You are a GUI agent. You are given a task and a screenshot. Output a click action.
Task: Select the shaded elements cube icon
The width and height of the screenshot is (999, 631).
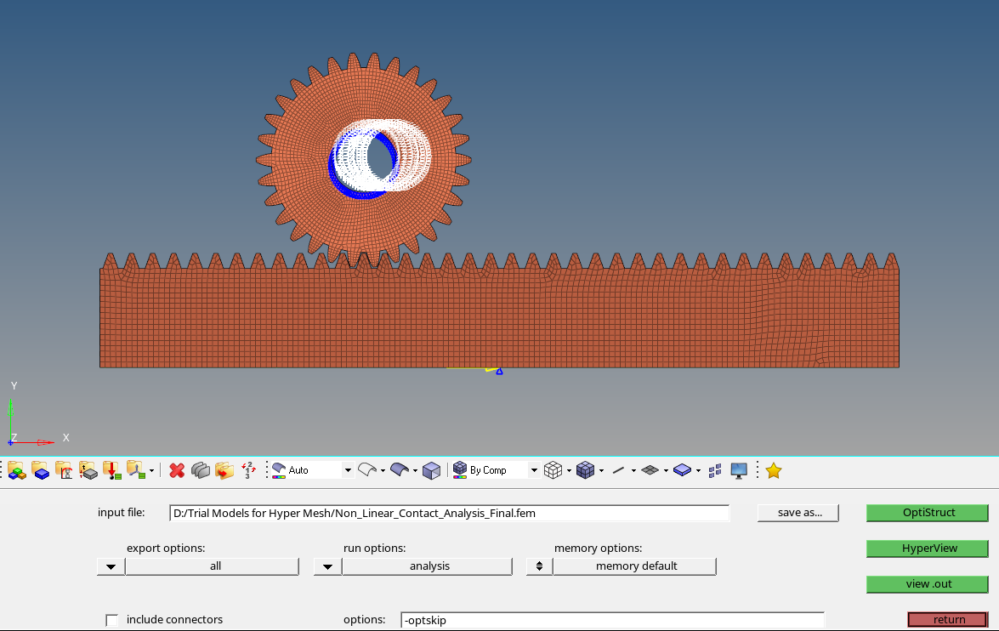pos(585,470)
